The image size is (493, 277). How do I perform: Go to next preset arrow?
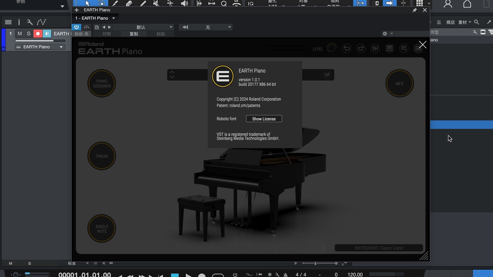coord(110,27)
